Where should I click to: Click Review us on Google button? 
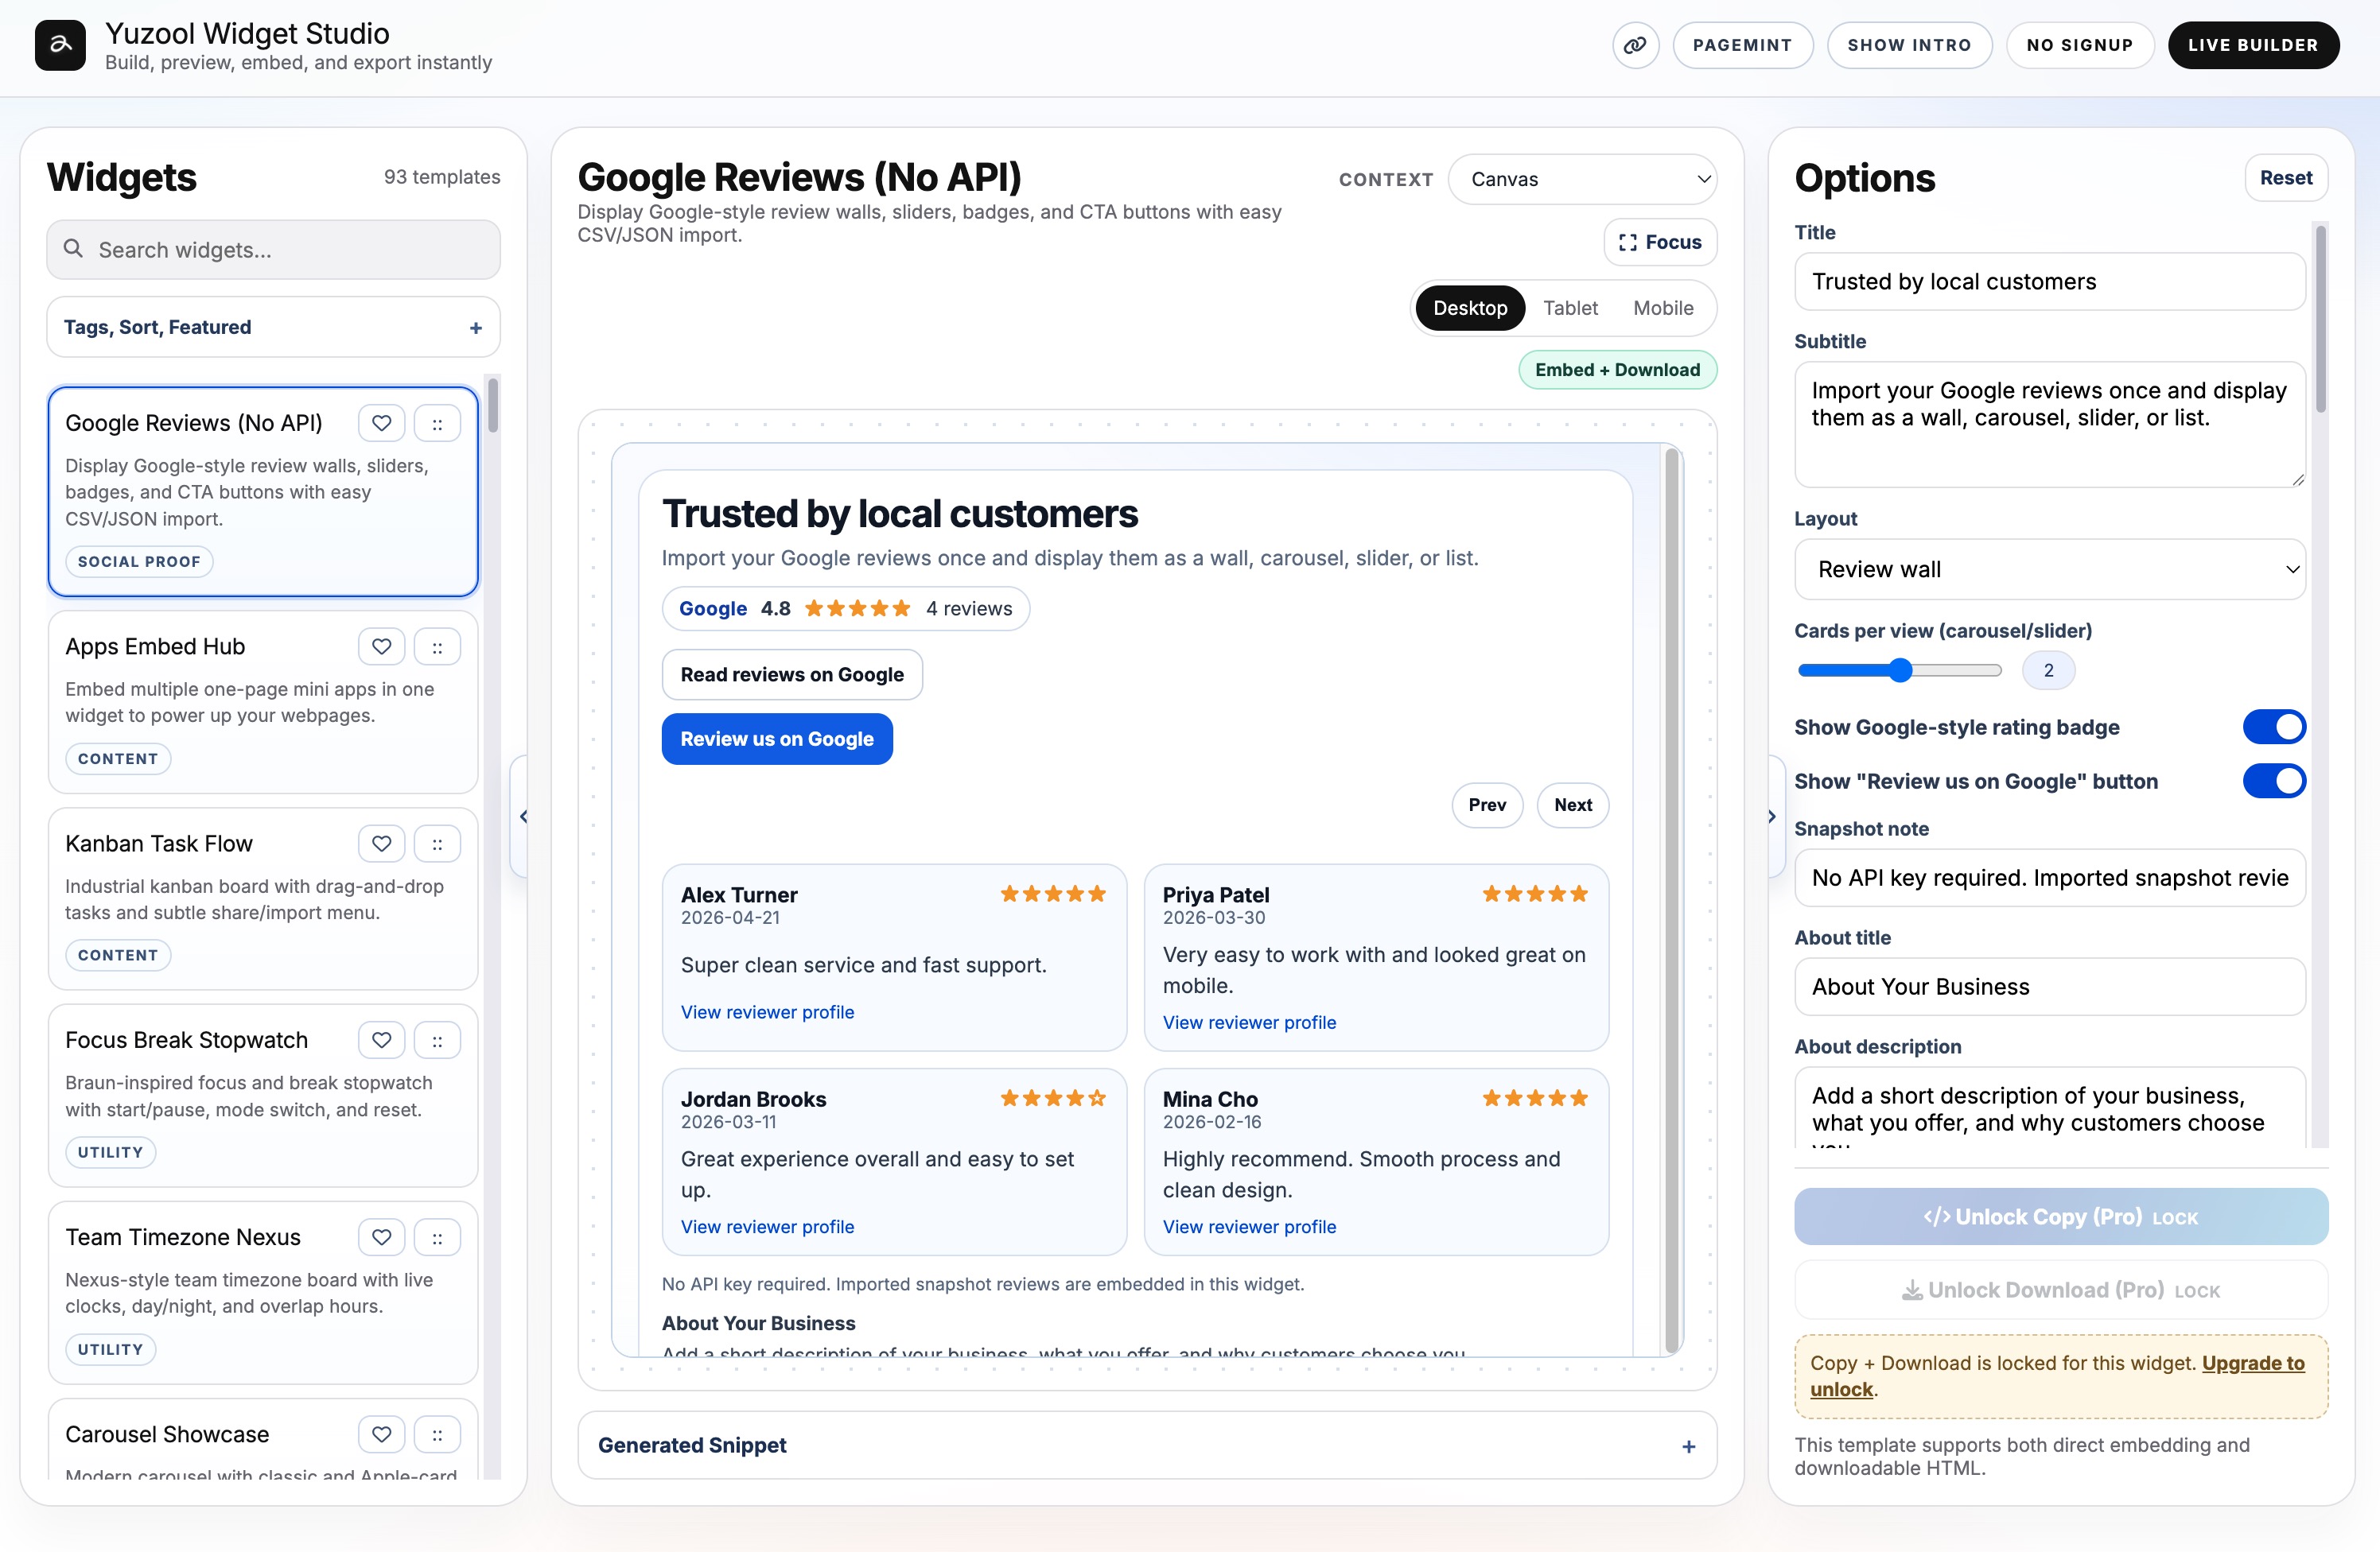click(x=776, y=739)
